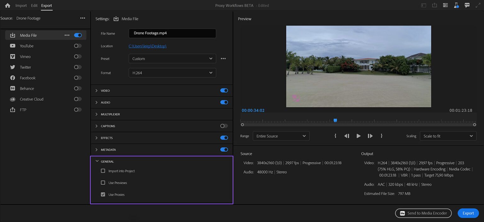This screenshot has width=484, height=222.
Task: Check the Import into Project checkbox
Action: pyautogui.click(x=103, y=171)
